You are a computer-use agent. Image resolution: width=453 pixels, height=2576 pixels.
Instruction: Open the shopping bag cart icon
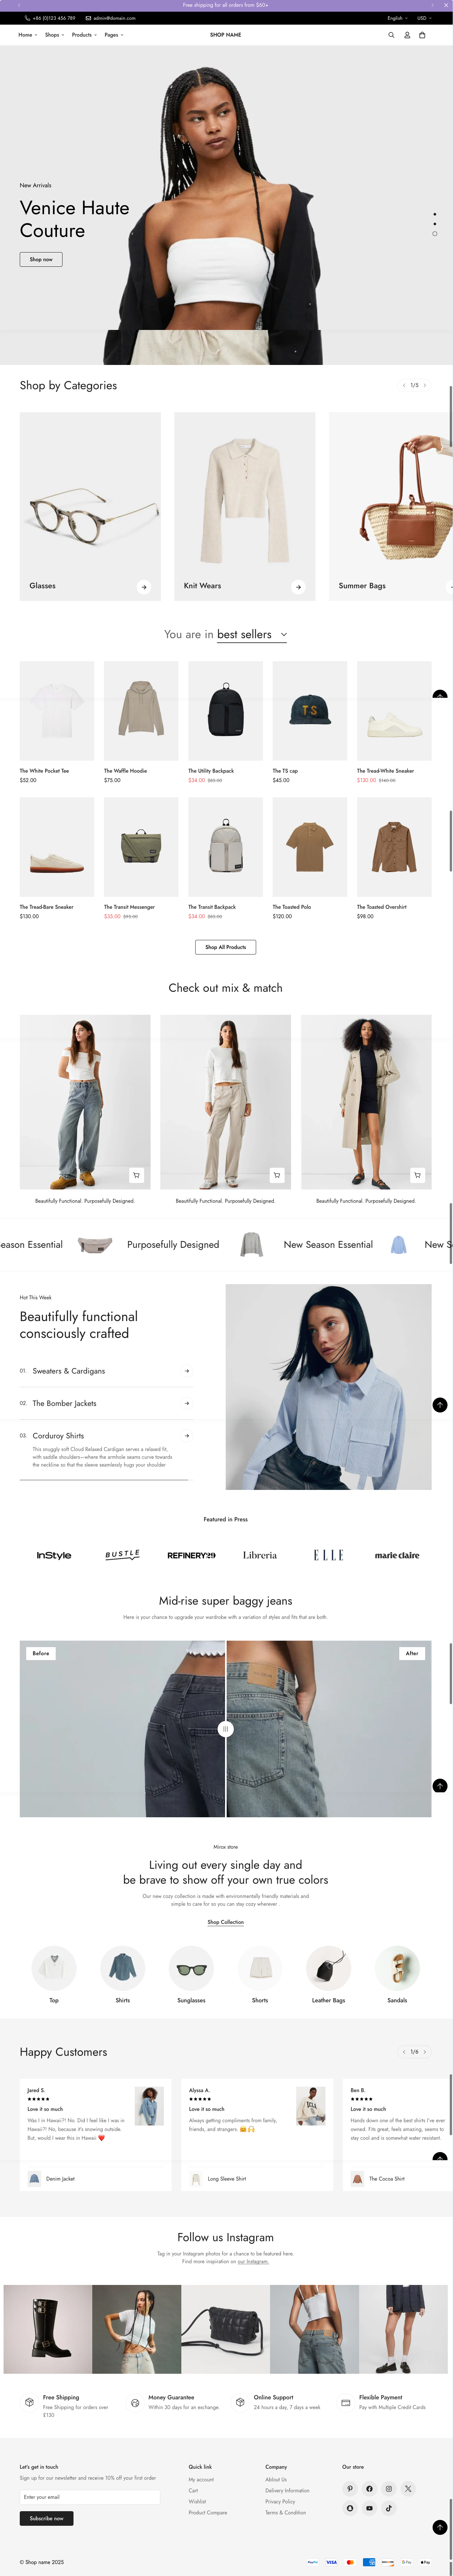(422, 35)
